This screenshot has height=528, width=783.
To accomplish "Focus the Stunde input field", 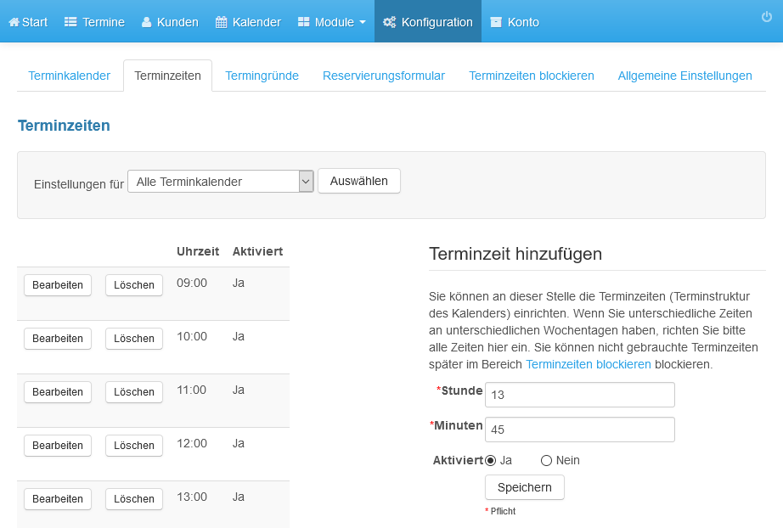I will pos(580,395).
